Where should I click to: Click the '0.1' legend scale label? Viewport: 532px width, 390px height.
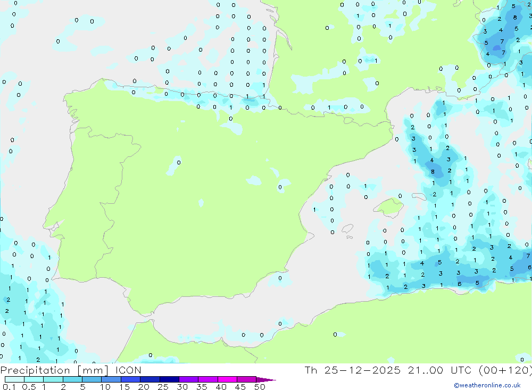click(9, 387)
